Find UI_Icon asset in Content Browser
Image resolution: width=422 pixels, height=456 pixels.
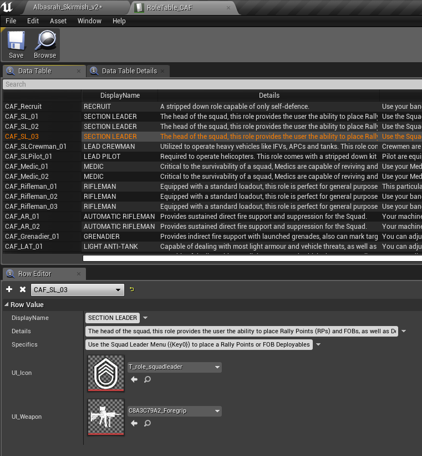[x=148, y=379]
